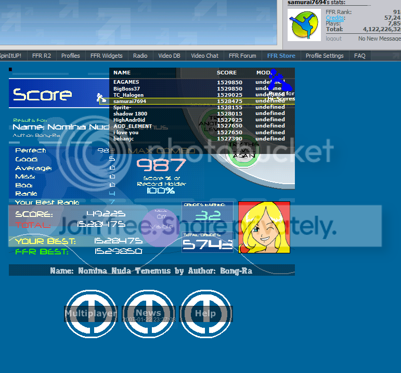
Task: Click the blonde anime character portrait
Action: [264, 227]
